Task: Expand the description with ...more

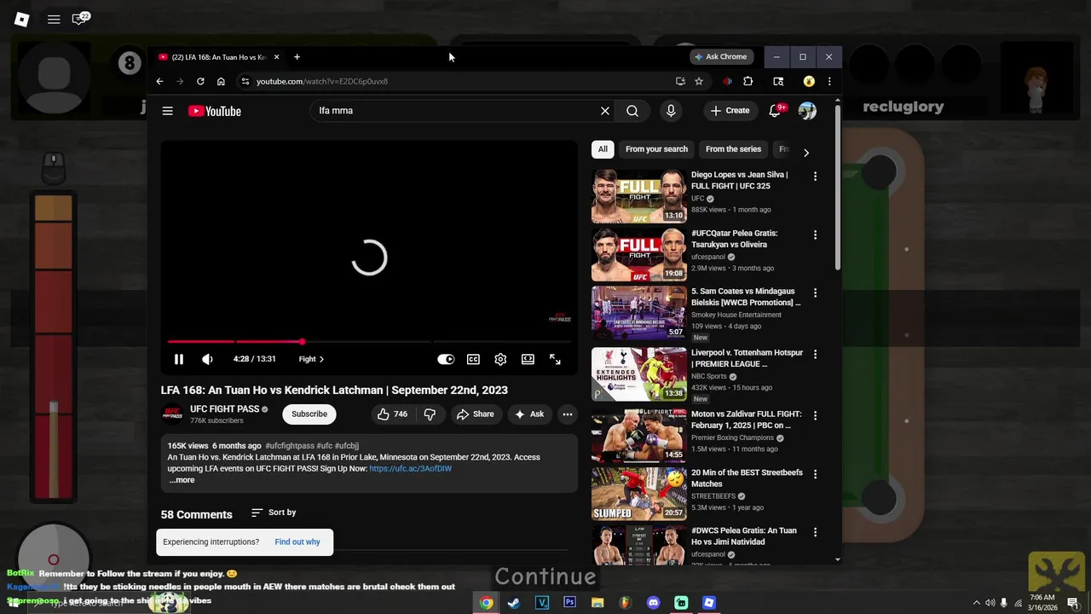Action: point(182,480)
